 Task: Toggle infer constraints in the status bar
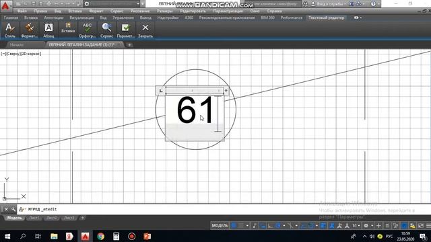click(x=255, y=226)
